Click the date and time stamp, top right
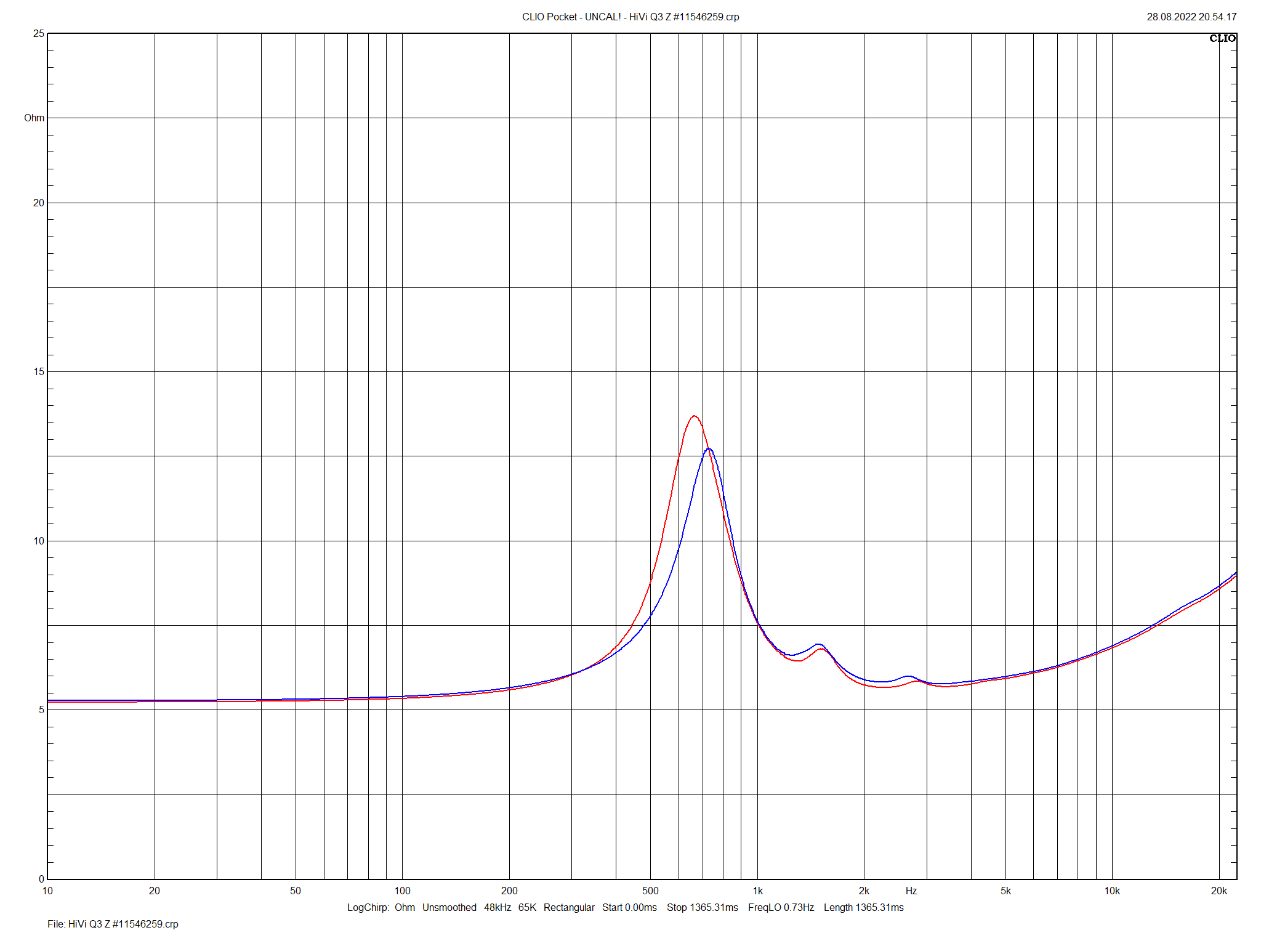Screen dimensions: 1261x946 tap(1191, 17)
